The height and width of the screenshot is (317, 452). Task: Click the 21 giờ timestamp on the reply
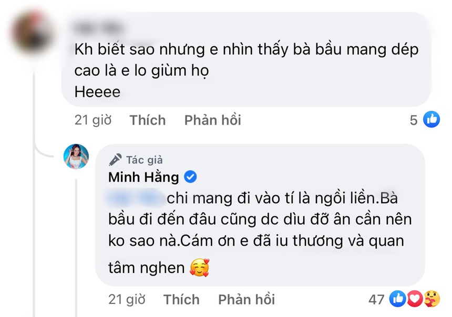pos(127,299)
